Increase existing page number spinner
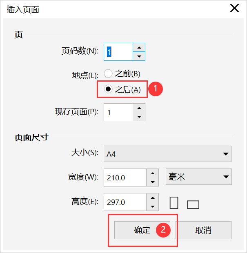The image size is (247, 253). (139, 108)
